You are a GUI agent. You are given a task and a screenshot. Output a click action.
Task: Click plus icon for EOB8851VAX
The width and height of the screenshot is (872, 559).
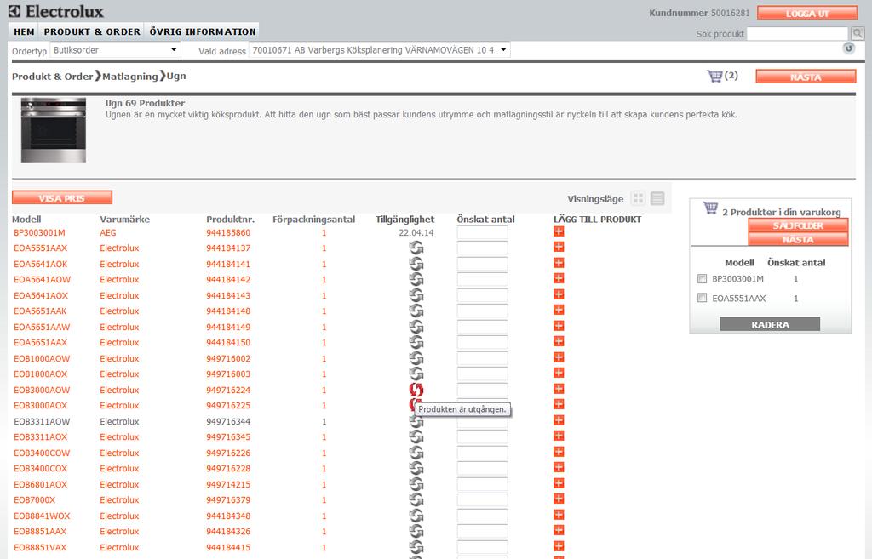[x=559, y=546]
